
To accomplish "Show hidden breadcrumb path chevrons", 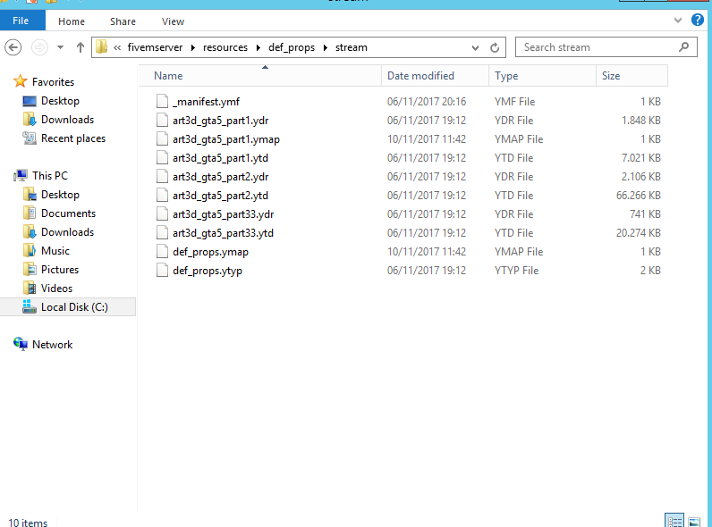I will pyautogui.click(x=117, y=47).
